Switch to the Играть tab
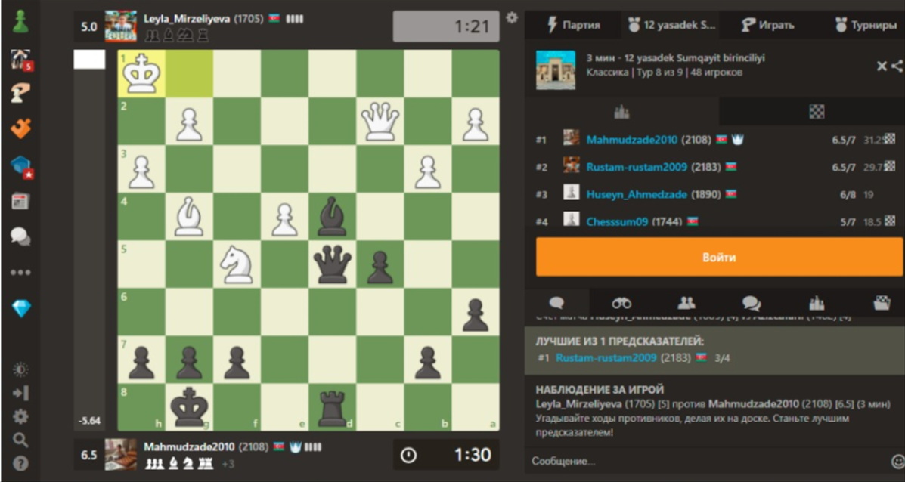 pyautogui.click(x=767, y=26)
